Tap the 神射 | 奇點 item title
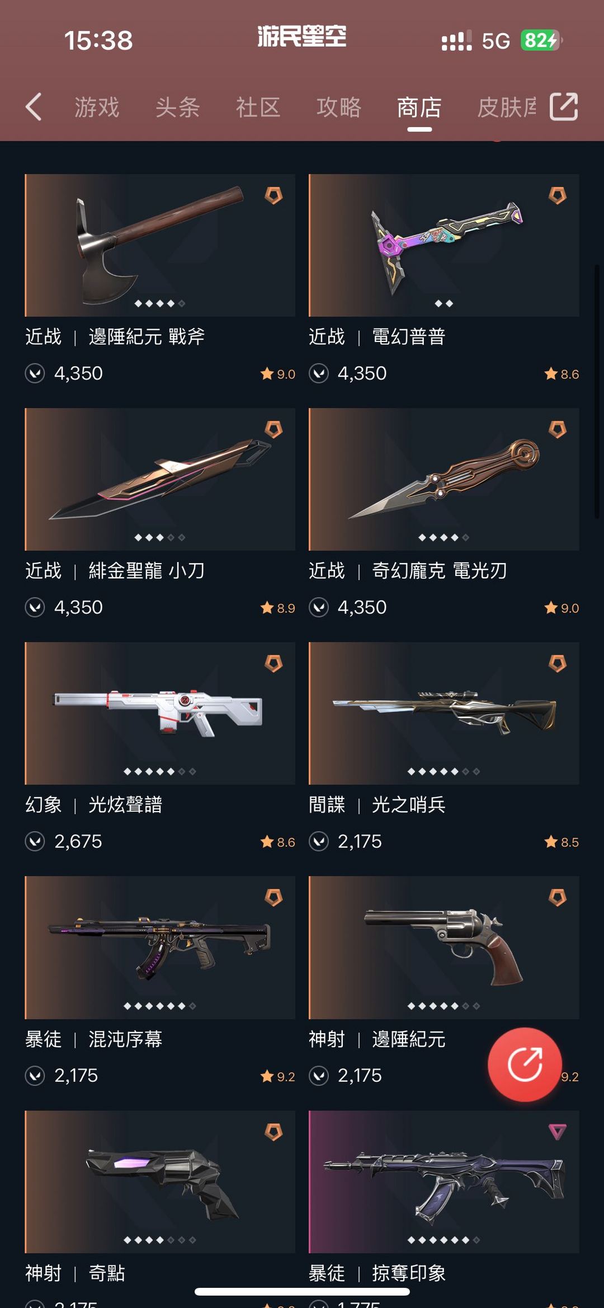The width and height of the screenshot is (604, 1308). tap(75, 1273)
